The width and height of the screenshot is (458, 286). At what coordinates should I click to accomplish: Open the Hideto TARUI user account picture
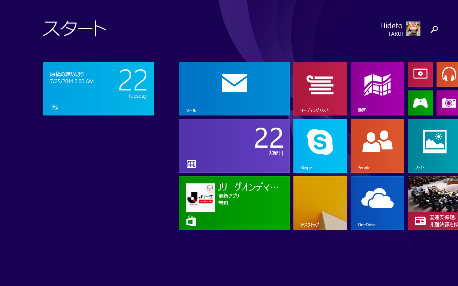(x=413, y=29)
